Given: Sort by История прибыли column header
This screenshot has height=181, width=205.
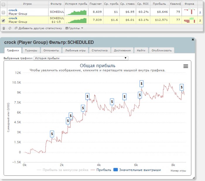Looking at the screenshot, I should [76, 4].
